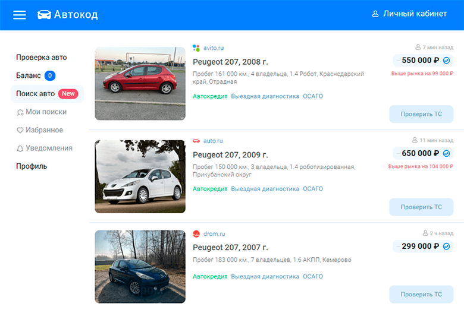Click the seller icon beside 11 мин назад
This screenshot has height=313, width=464.
[415, 140]
